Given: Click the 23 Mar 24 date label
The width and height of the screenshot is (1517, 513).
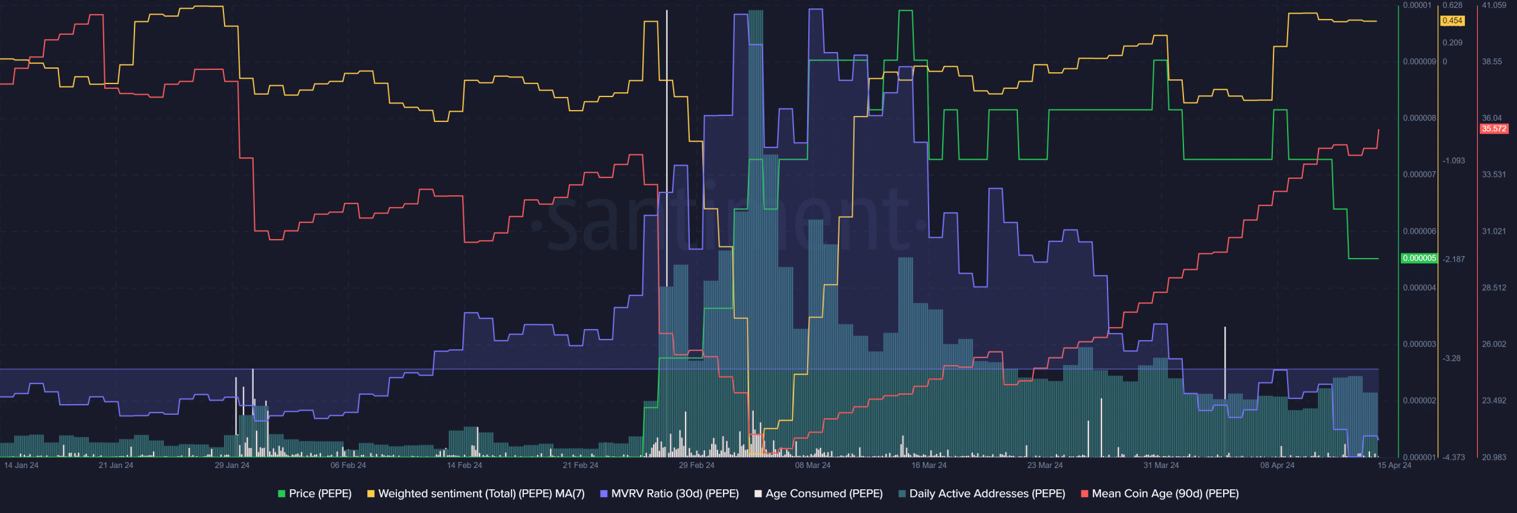Looking at the screenshot, I should pos(1045,465).
